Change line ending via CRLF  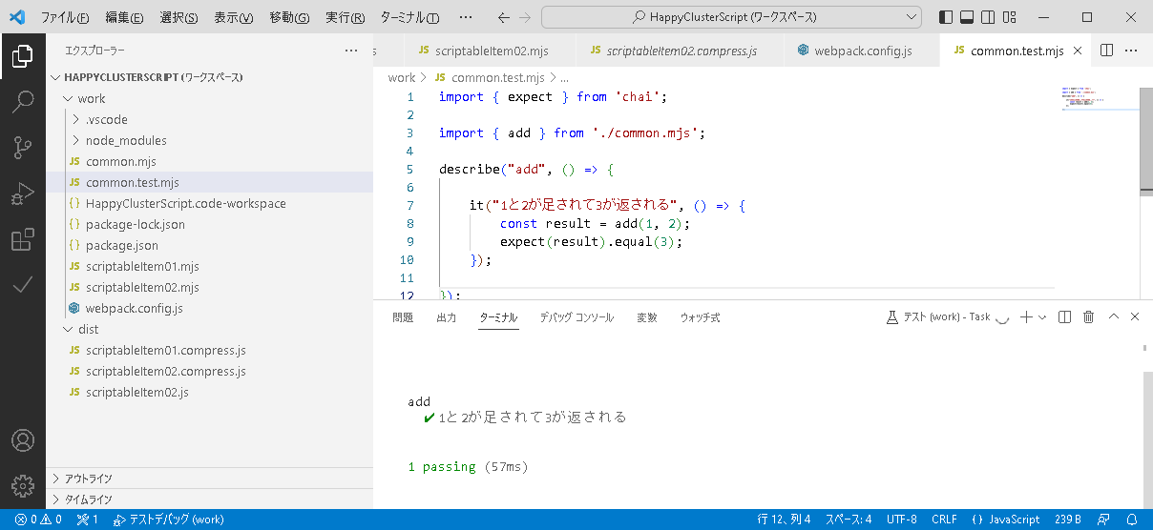944,520
